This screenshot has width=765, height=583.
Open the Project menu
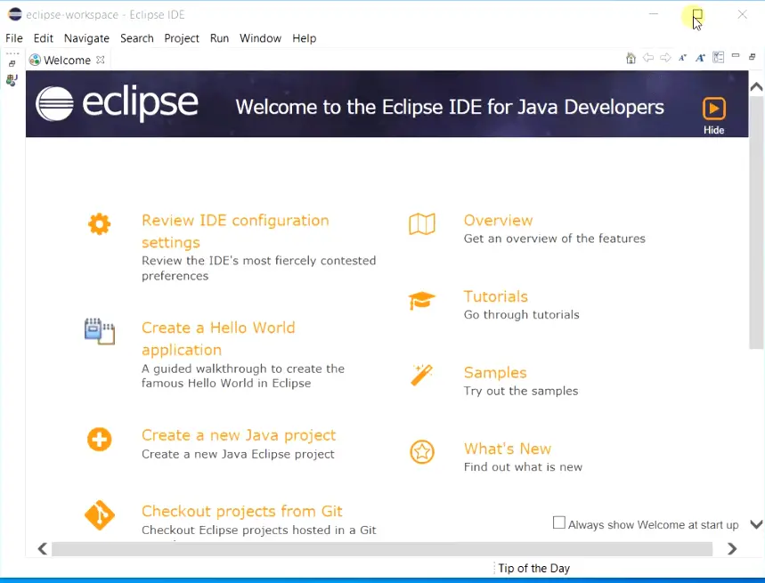182,38
